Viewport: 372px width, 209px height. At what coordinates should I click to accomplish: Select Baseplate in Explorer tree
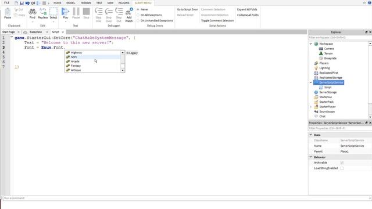pyautogui.click(x=330, y=58)
